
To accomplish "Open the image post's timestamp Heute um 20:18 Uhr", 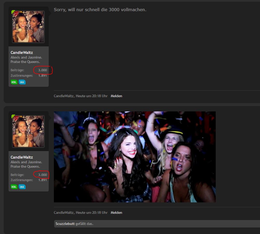I will pyautogui.click(x=92, y=212).
